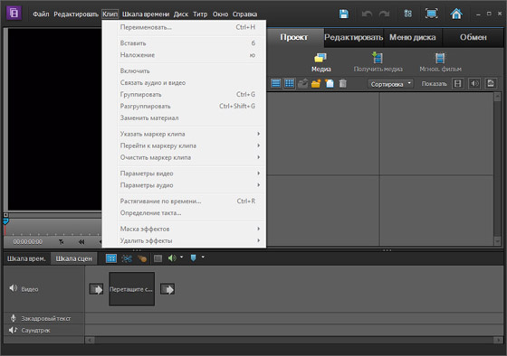This screenshot has width=507, height=356.
Task: Click the blue properties grid icon
Action: (x=110, y=258)
